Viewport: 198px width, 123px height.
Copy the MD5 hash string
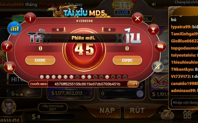133,84
